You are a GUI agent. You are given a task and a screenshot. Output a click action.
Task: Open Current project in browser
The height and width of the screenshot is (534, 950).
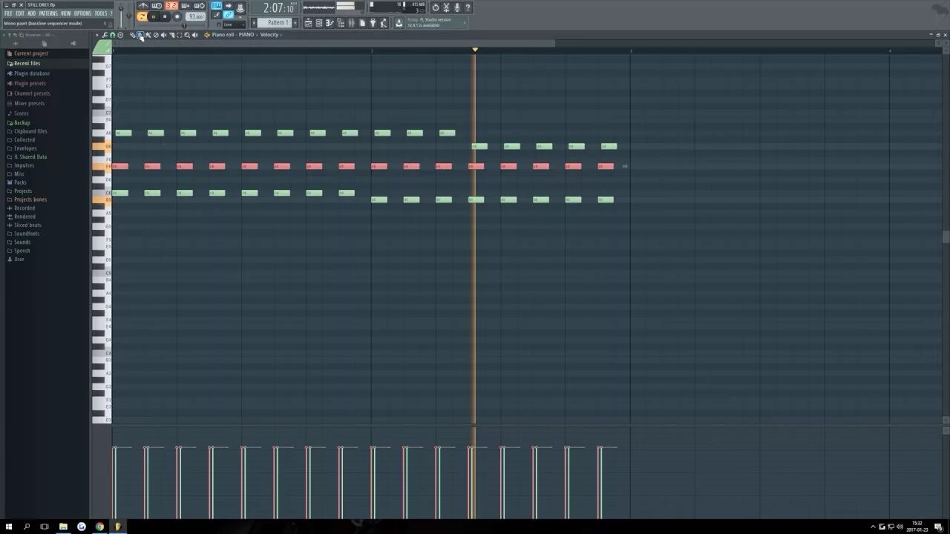tap(30, 53)
